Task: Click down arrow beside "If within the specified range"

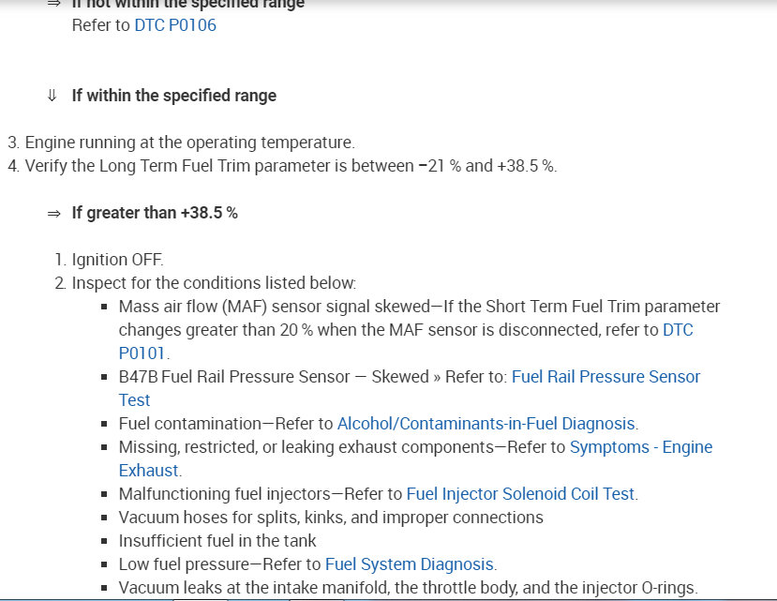Action: tap(52, 96)
